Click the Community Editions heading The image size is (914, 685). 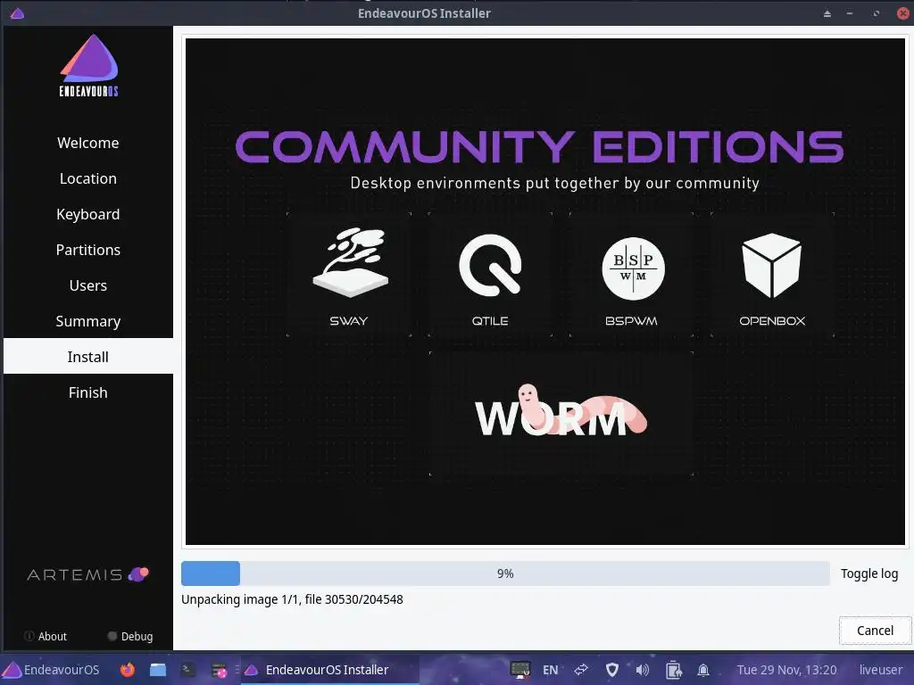539,147
